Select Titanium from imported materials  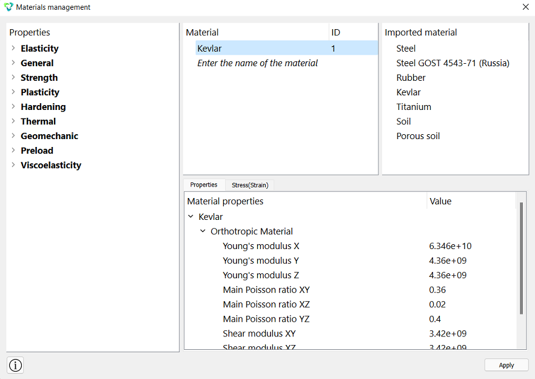414,107
